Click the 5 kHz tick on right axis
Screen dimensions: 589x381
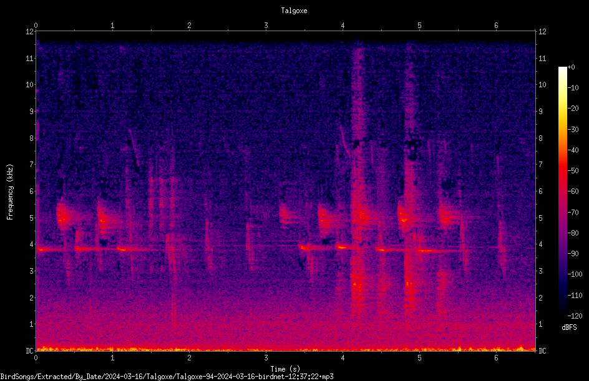540,218
